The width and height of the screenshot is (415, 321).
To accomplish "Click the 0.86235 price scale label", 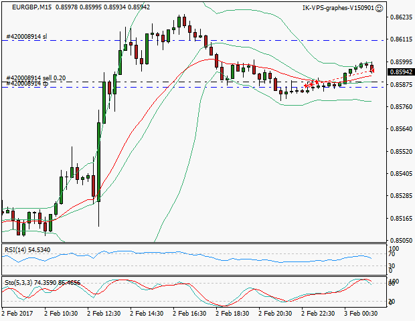I will 400,17.
